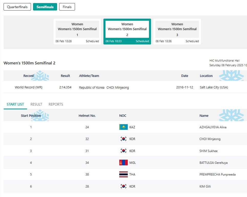This screenshot has height=197, width=247.
Task: Click helmet number 34
Action: (x=87, y=163)
